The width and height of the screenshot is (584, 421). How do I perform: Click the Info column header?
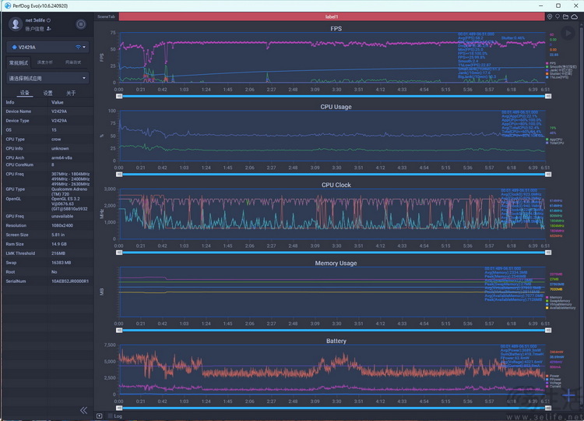tap(10, 102)
